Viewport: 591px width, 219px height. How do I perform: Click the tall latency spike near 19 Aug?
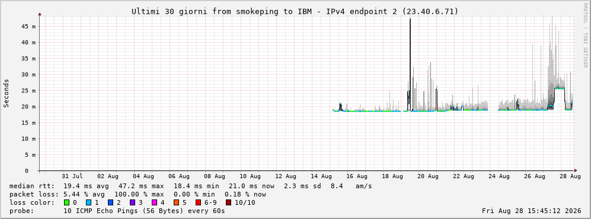[410, 64]
